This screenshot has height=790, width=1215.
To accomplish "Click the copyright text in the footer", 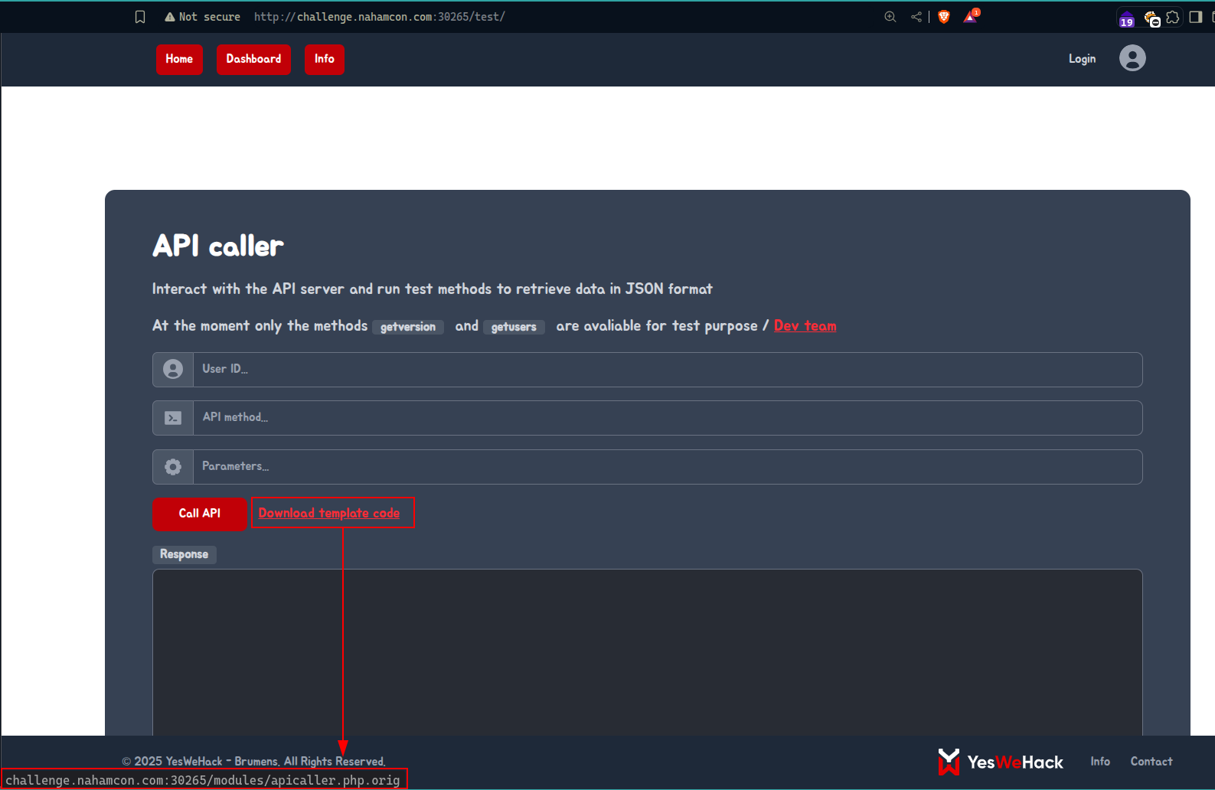I will (253, 762).
